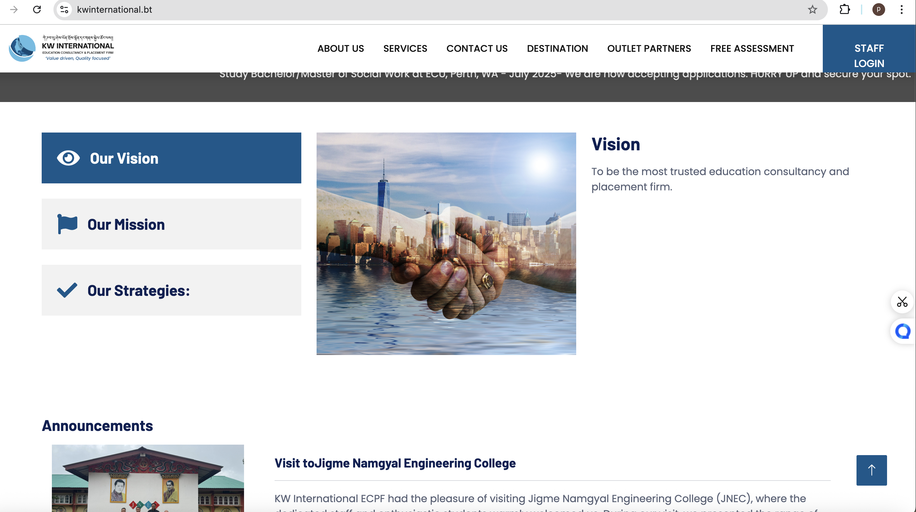Screen dimensions: 916x512
Task: Go to the DESTINATION menu
Action: (x=557, y=49)
